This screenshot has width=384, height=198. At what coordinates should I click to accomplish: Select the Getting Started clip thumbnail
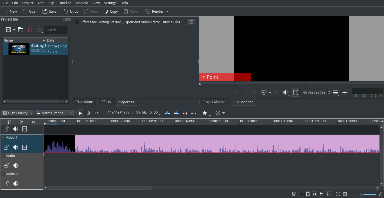pyautogui.click(x=19, y=49)
